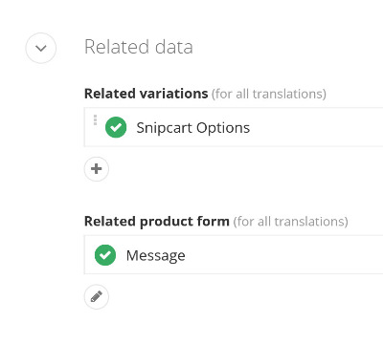Click green status check beside Snipcart Options
This screenshot has width=383, height=344.
(116, 127)
